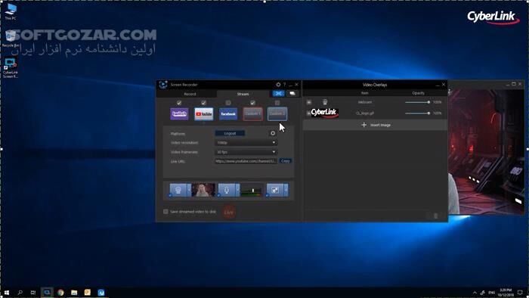Minimize the Video Overlays window

tap(438, 85)
